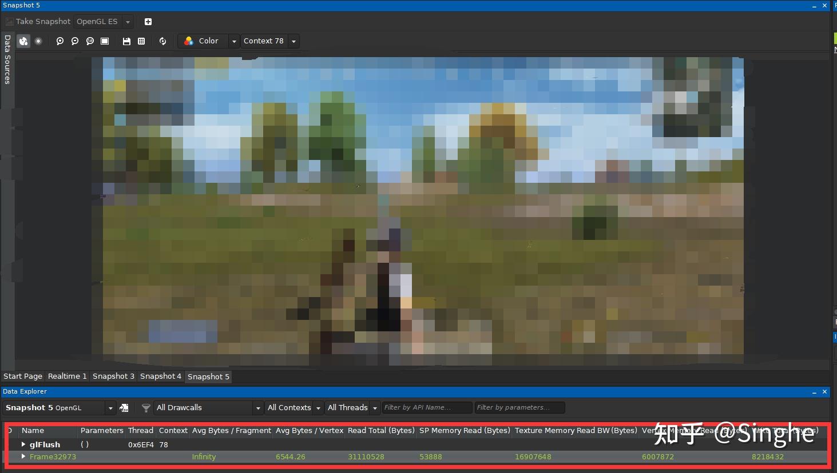Open the All Drawcalls filter dropdown

pos(208,408)
